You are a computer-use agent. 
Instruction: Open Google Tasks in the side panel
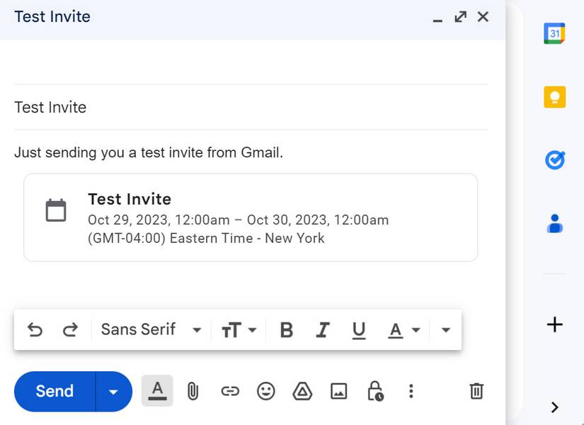[x=554, y=161]
